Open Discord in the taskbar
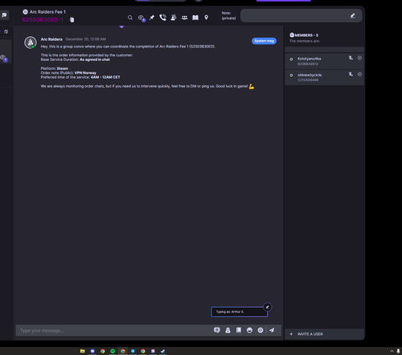 (92, 351)
